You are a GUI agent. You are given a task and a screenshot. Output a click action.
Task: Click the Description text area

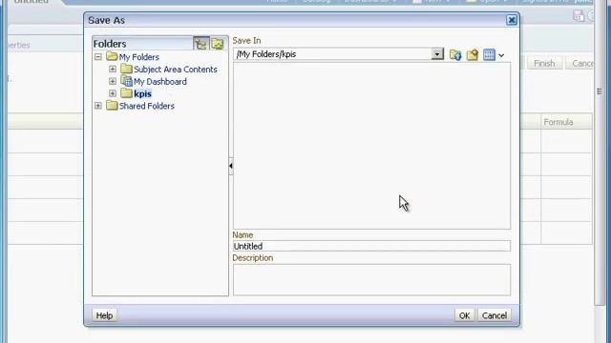coord(371,280)
